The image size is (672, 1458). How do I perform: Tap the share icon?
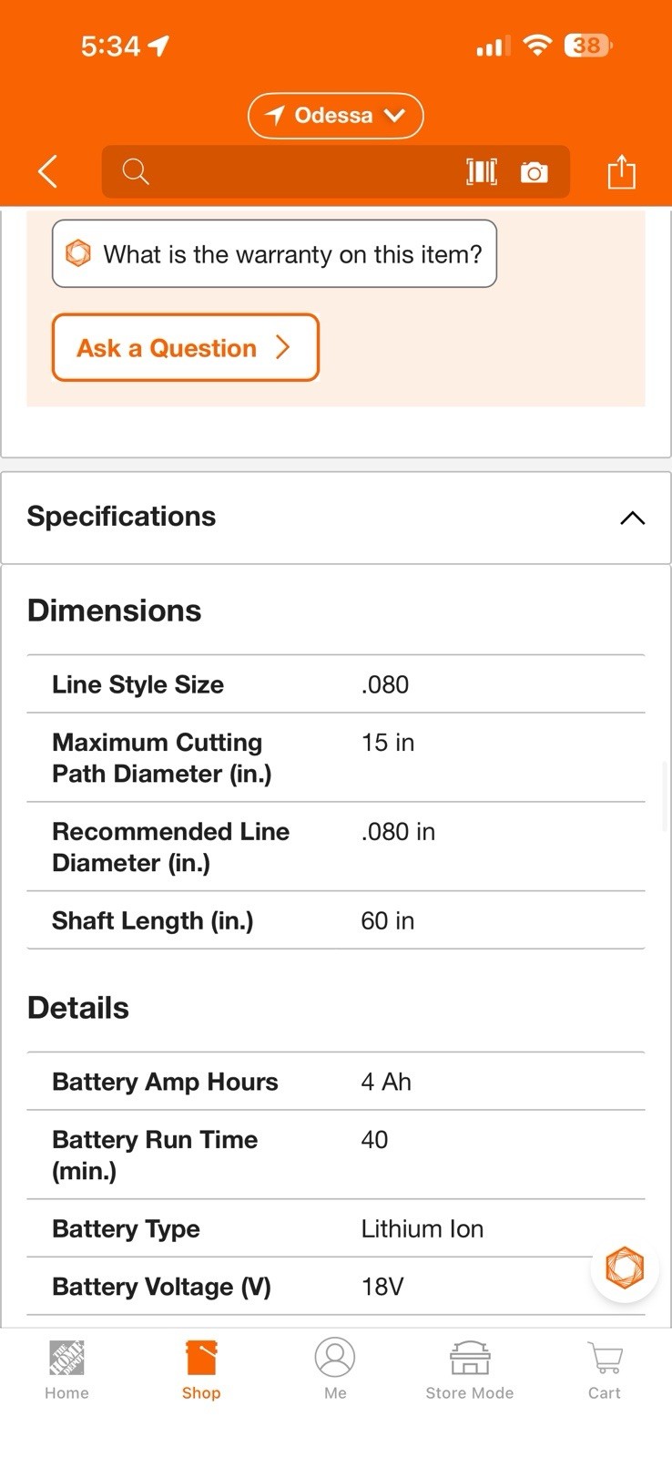coord(622,170)
